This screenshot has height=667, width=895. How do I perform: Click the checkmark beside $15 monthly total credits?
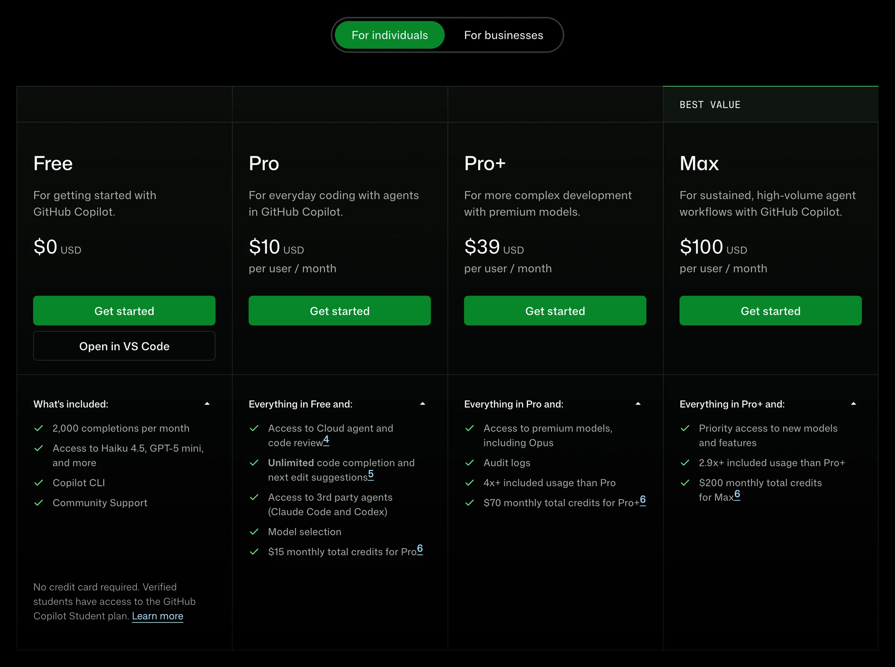(254, 552)
